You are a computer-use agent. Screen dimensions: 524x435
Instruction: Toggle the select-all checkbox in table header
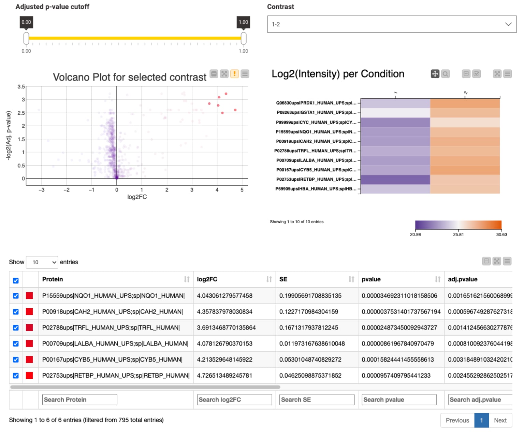coord(16,281)
